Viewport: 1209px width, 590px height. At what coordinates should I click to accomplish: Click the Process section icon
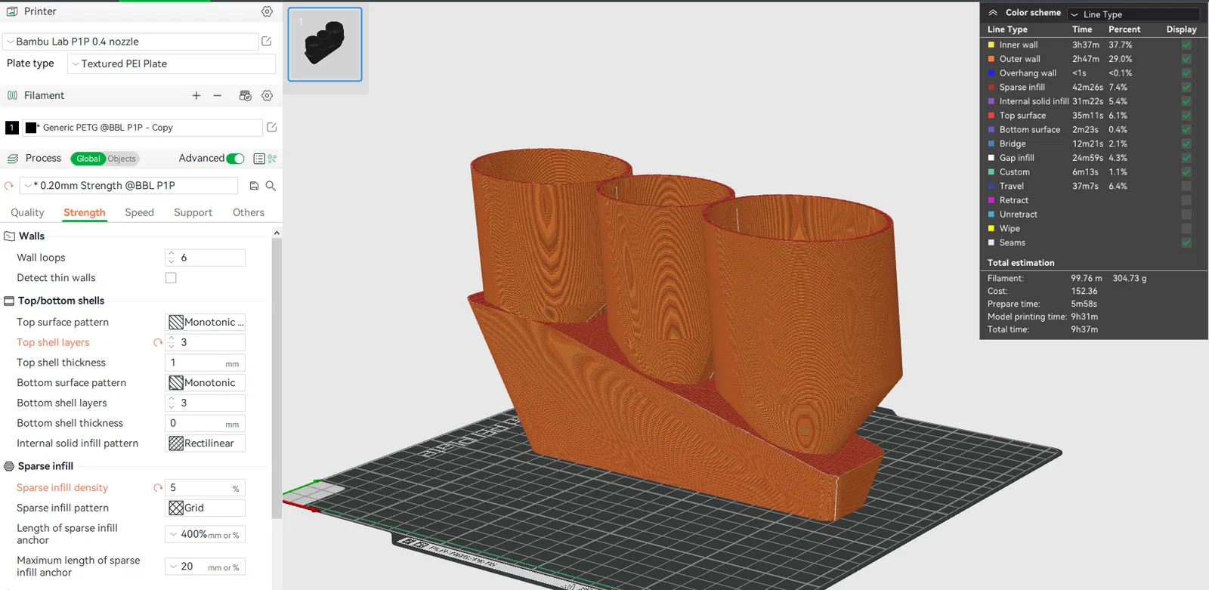[x=12, y=159]
